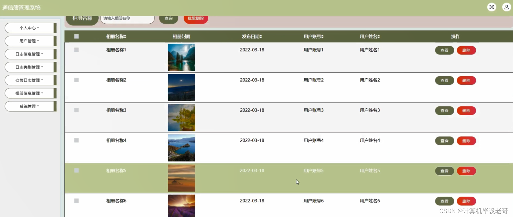Click the date in 相册名称6 row
Screen dimensions: 513x217
[x=252, y=201]
